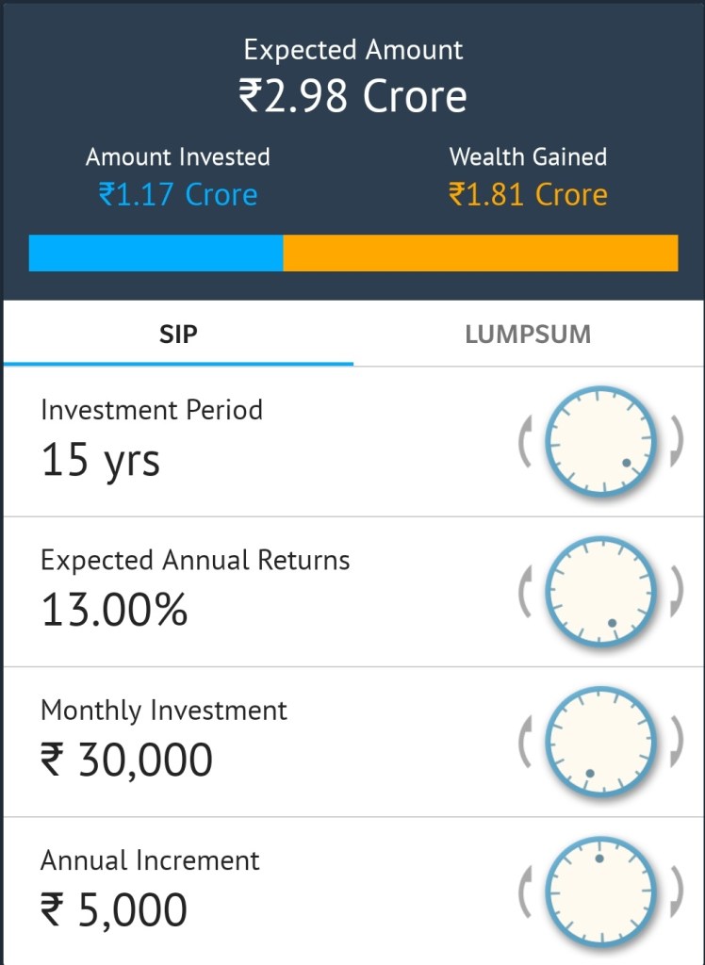The image size is (705, 965).
Task: Click the Investment Period dial knob
Action: [x=600, y=441]
